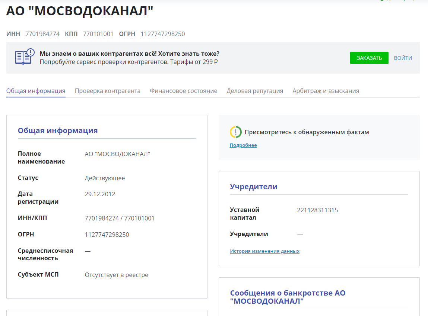Click the ОГРН number below the page title

point(162,34)
